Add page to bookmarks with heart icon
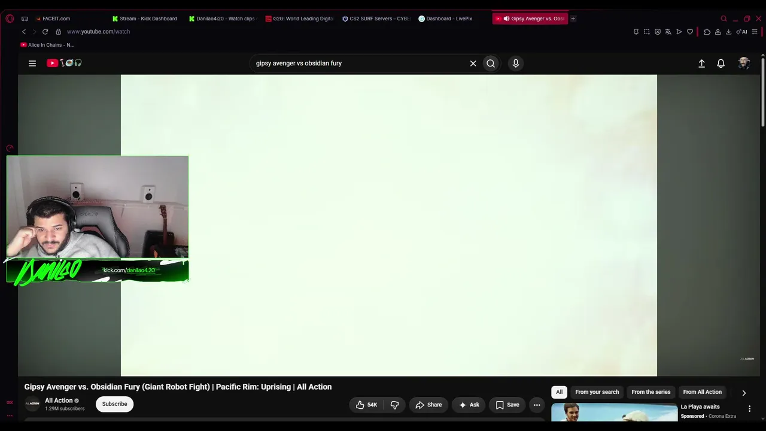Screen dimensions: 766x431 point(690,32)
